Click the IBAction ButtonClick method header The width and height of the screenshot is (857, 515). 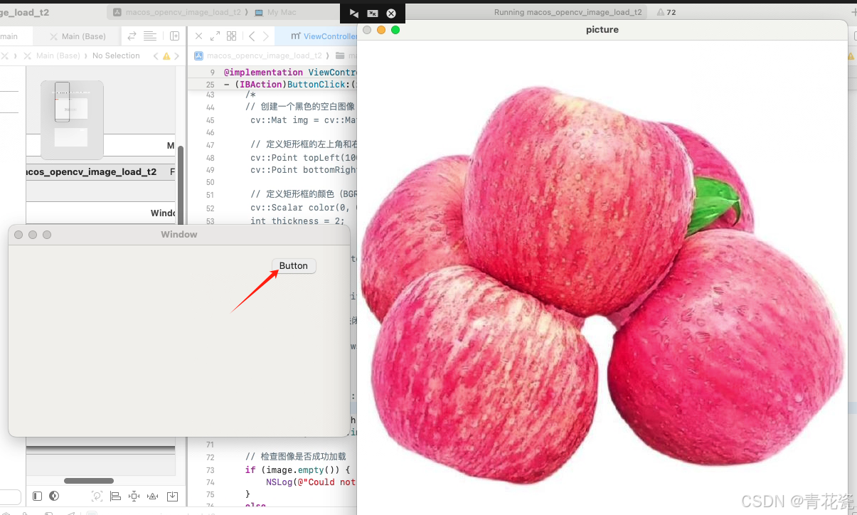click(x=289, y=84)
